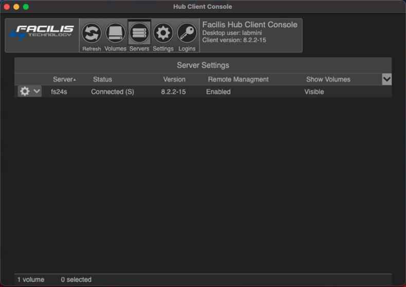Sort by the Status column header
Screen dimensions: 406x287
click(x=102, y=80)
